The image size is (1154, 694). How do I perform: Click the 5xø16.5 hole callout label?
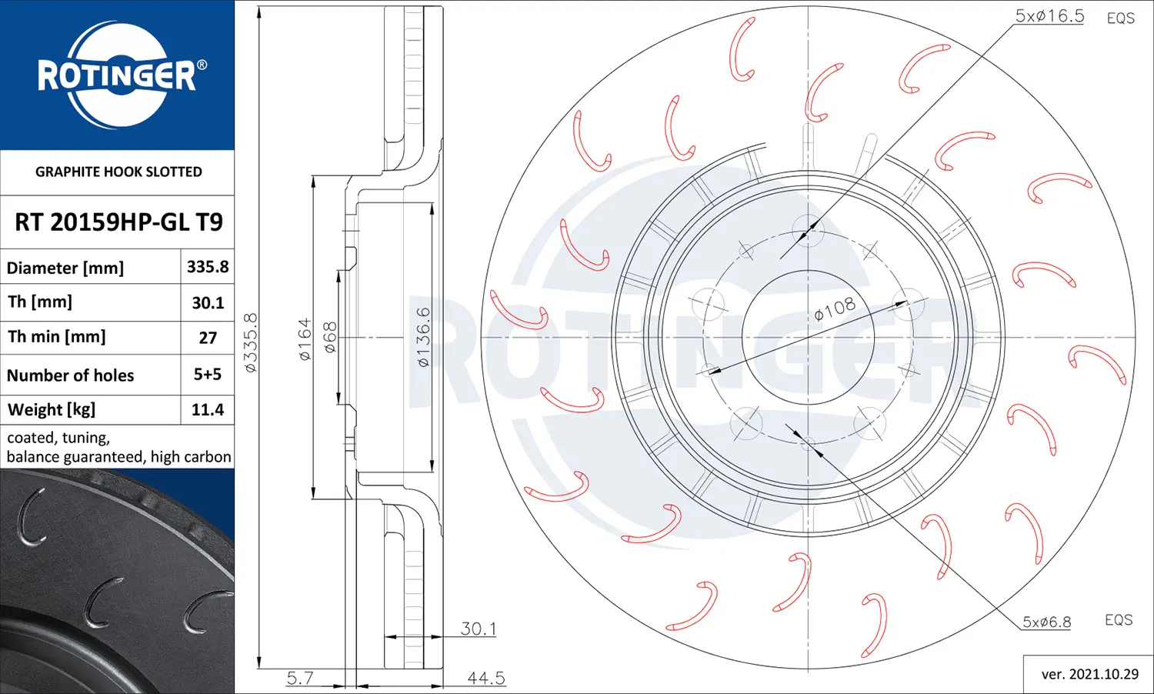[x=1049, y=15]
